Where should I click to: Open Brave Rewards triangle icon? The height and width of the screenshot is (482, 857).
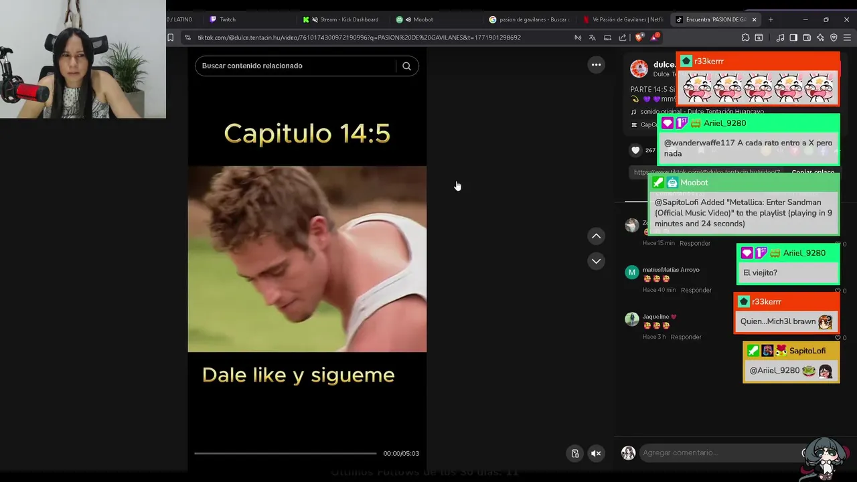[654, 37]
